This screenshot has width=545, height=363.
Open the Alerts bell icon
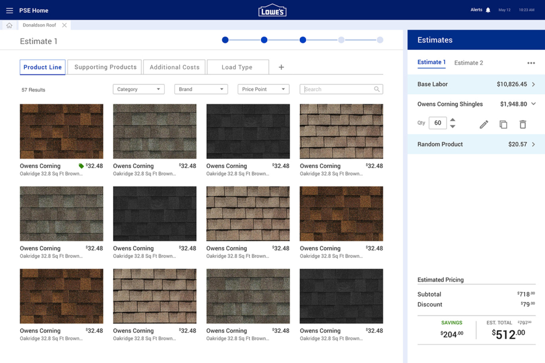488,10
